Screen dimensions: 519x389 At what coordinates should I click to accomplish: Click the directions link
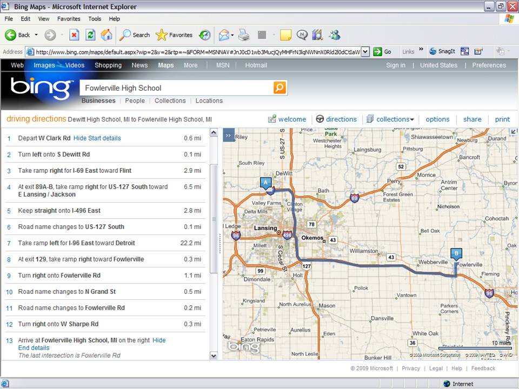336,119
